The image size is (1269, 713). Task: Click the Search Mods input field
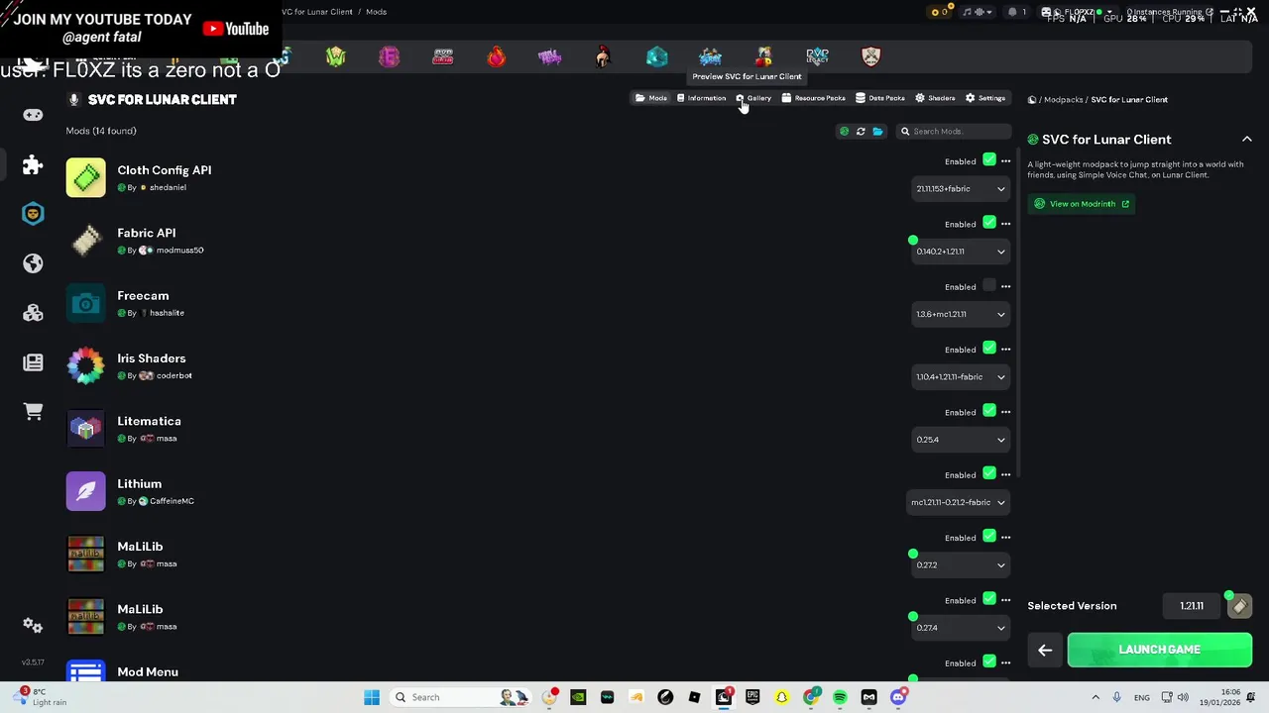tap(952, 132)
